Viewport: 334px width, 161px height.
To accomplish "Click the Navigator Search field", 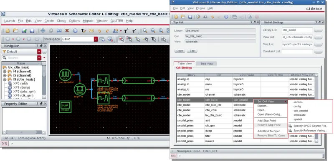I will coord(20,58).
